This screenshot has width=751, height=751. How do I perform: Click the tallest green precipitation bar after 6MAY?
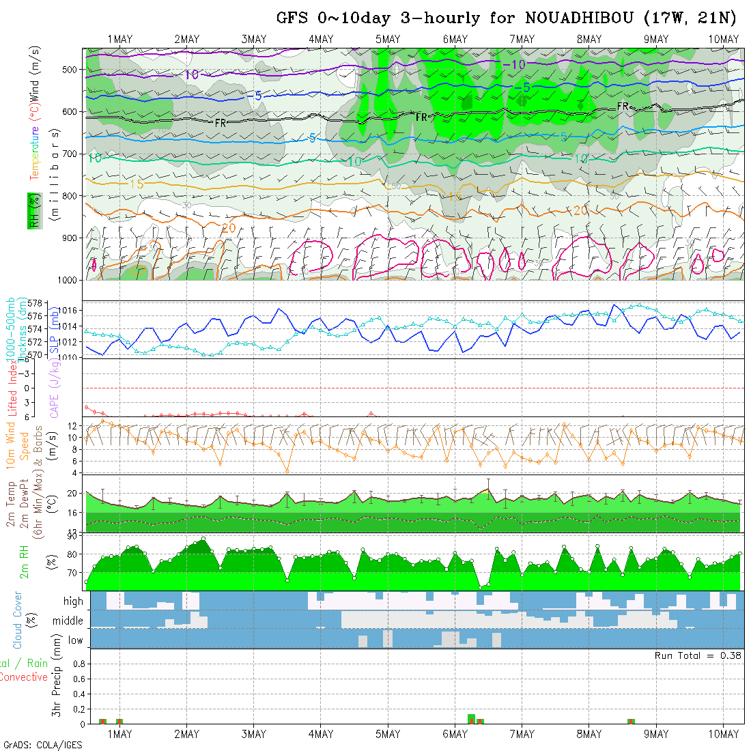pos(471,719)
